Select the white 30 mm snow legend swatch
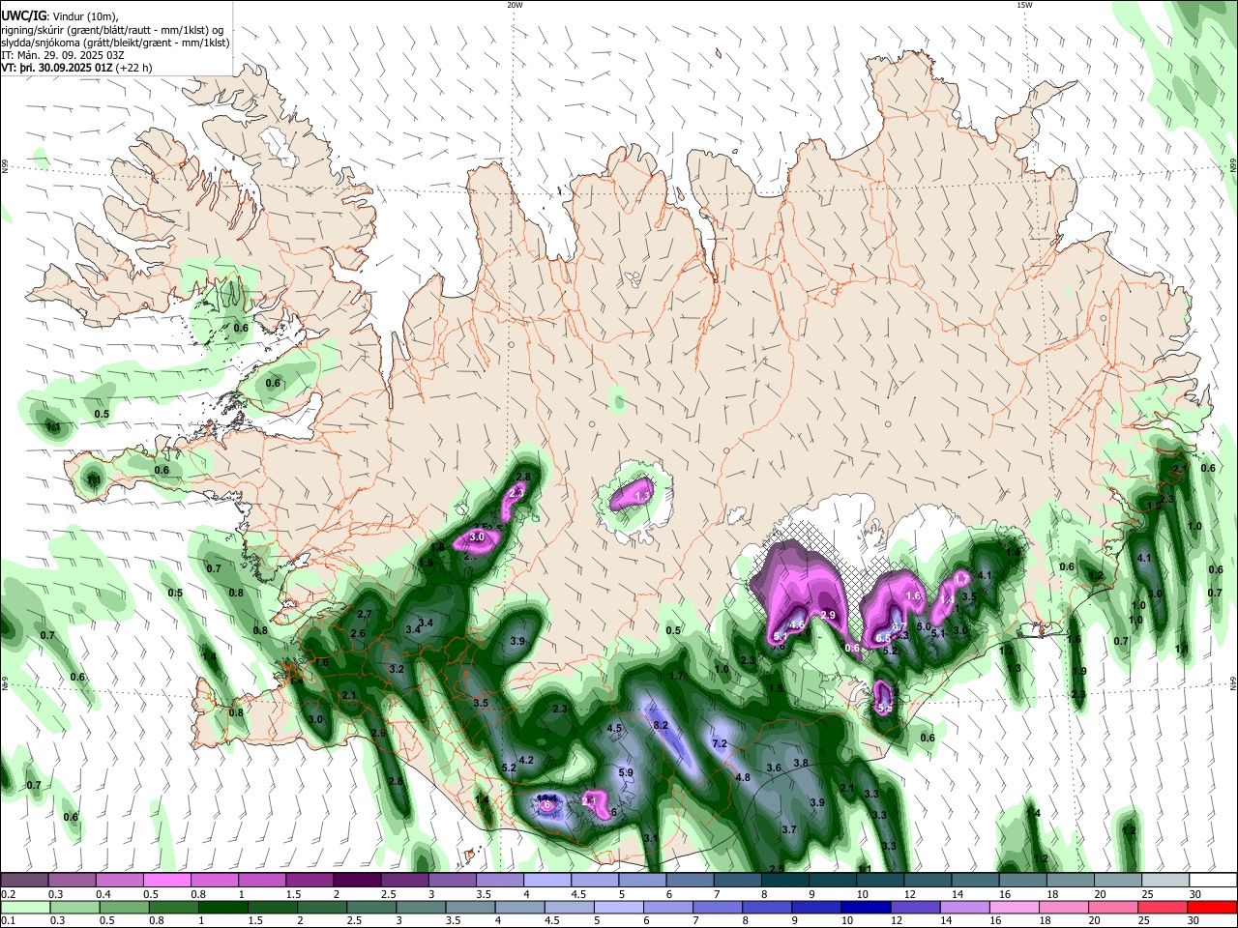The image size is (1238, 928). pyautogui.click(x=1213, y=881)
